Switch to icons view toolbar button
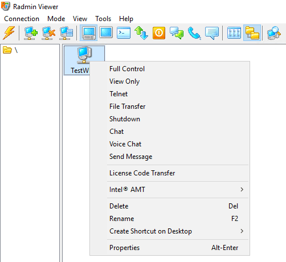 click(x=234, y=32)
